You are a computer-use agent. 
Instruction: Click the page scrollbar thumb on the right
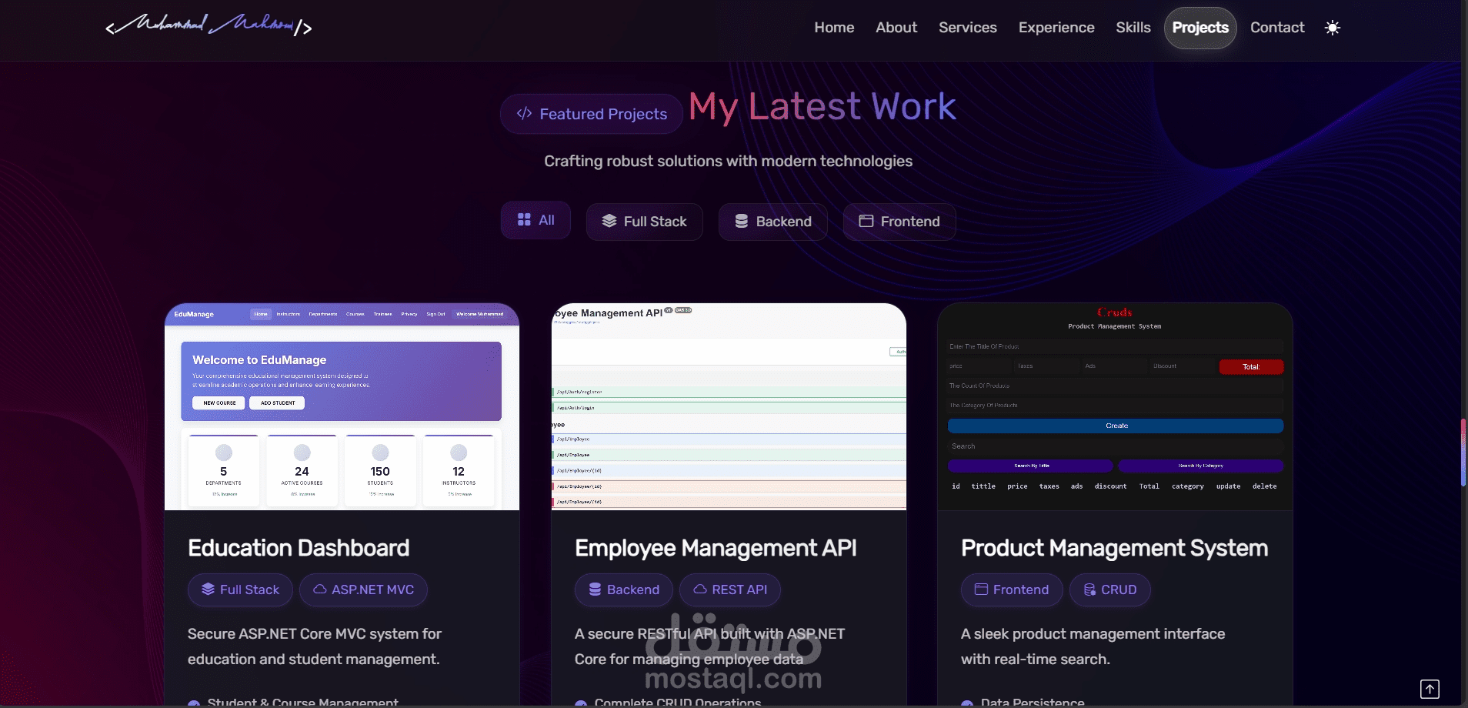pyautogui.click(x=1463, y=453)
